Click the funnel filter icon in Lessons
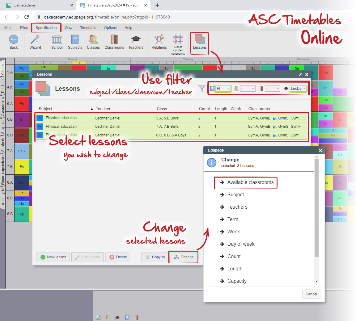 pyautogui.click(x=201, y=88)
